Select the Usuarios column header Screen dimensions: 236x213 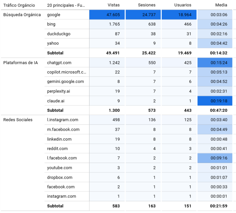point(183,5)
